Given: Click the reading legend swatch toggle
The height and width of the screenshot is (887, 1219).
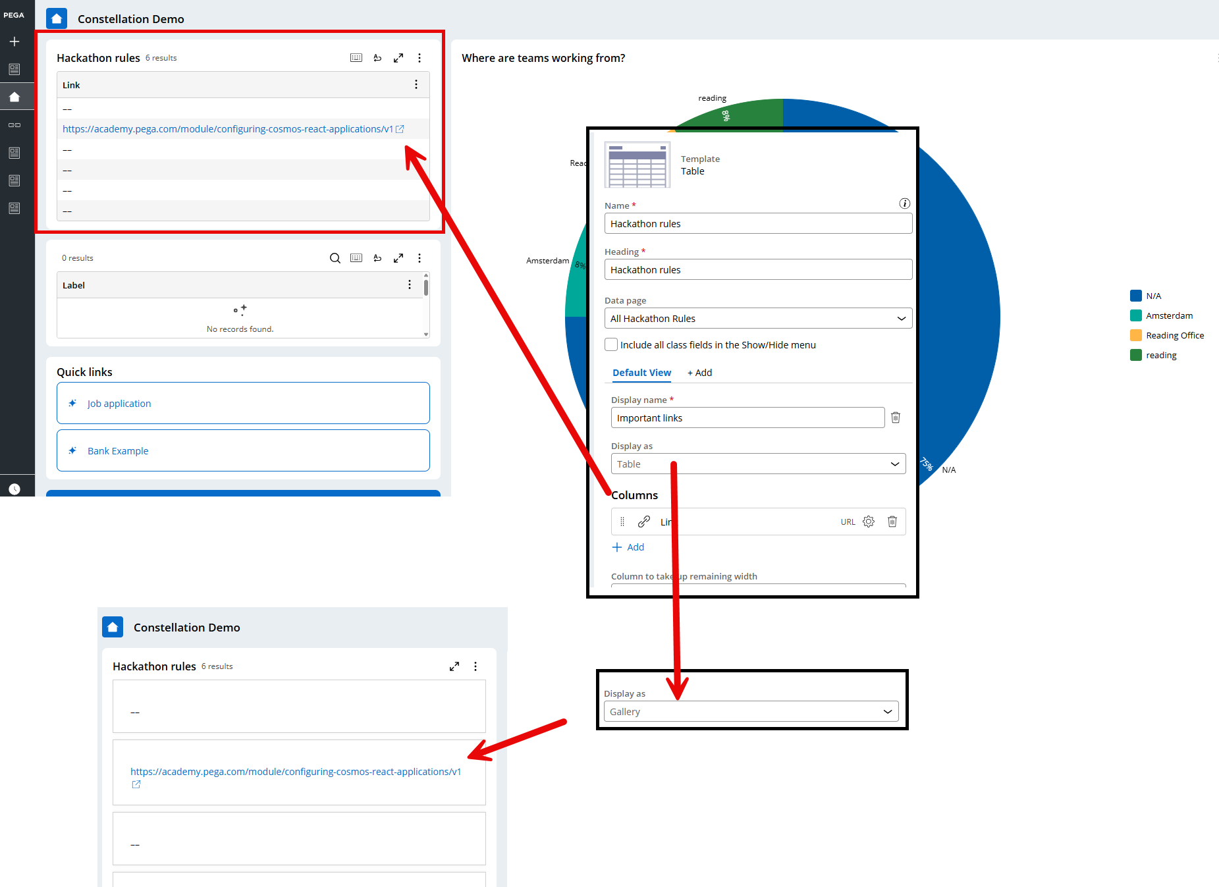Looking at the screenshot, I should [x=1136, y=354].
